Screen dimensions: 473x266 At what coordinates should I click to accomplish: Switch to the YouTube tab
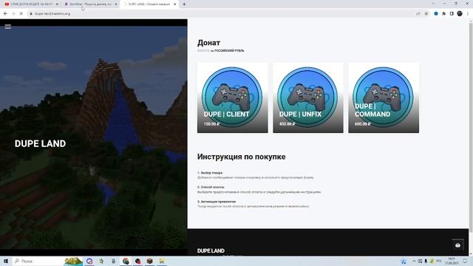click(x=31, y=4)
